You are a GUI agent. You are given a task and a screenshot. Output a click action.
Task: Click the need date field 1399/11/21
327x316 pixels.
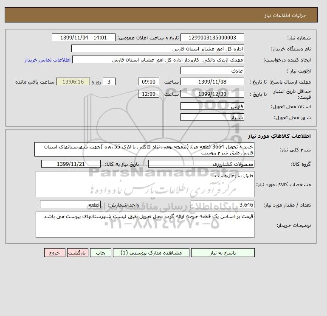pos(71,164)
